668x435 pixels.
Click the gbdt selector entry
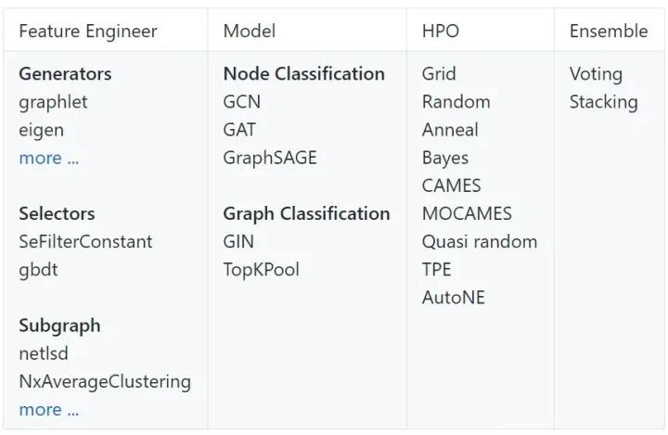38,270
